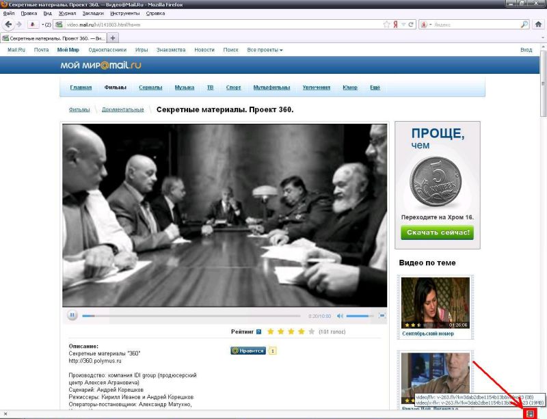
Task: Click the 'Скачать сейчас!' green button
Action: click(x=437, y=232)
